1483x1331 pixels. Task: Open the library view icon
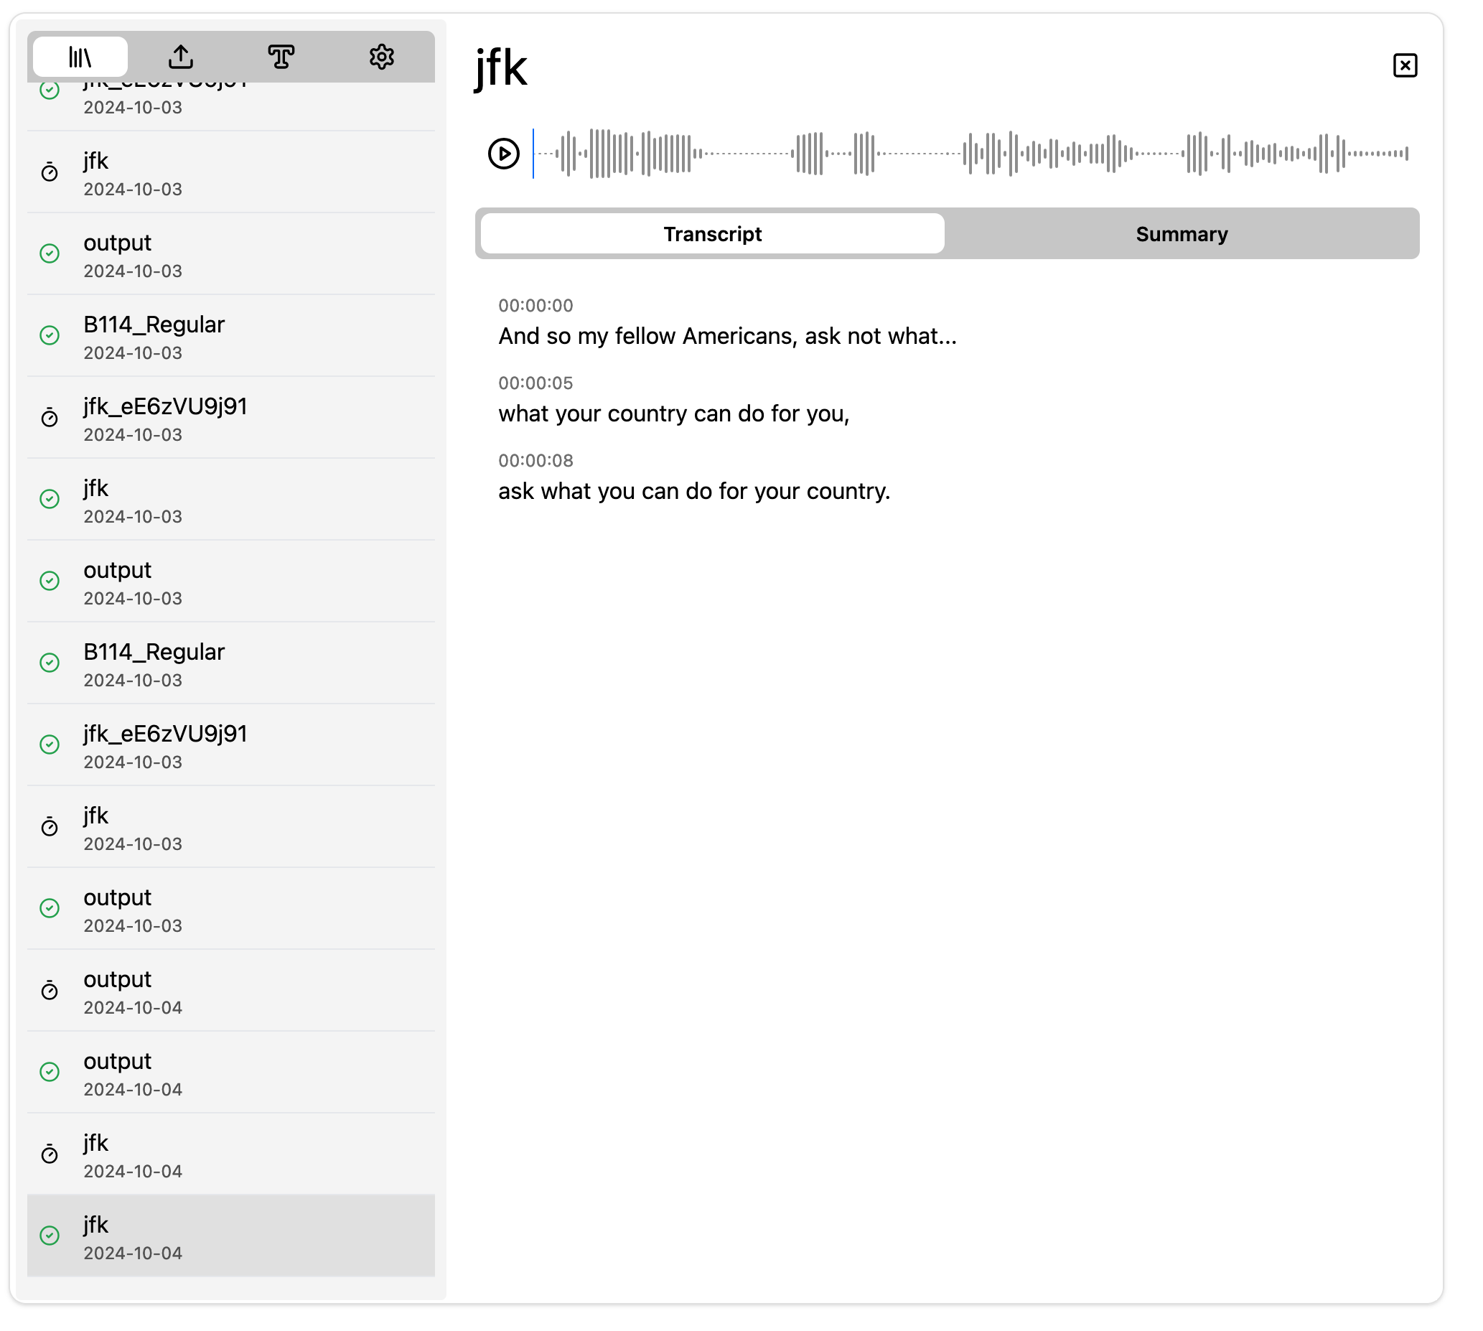tap(80, 57)
